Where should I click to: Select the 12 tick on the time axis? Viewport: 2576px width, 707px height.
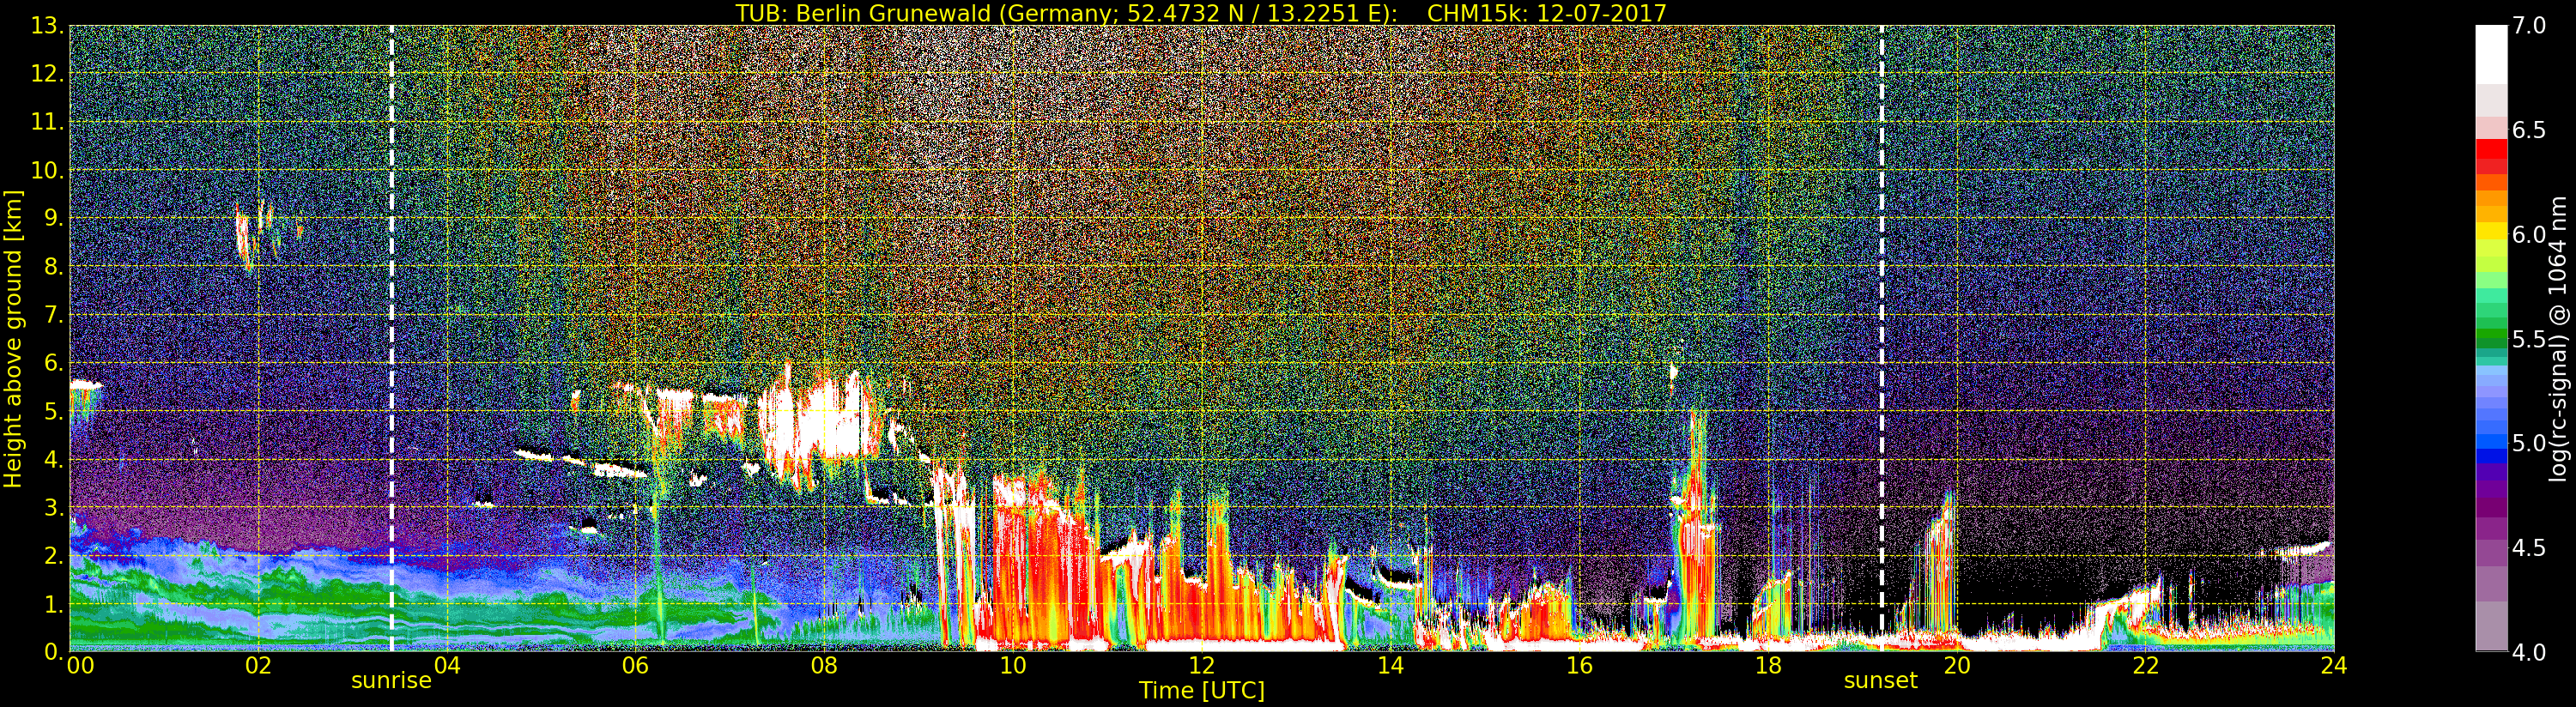tap(1201, 666)
